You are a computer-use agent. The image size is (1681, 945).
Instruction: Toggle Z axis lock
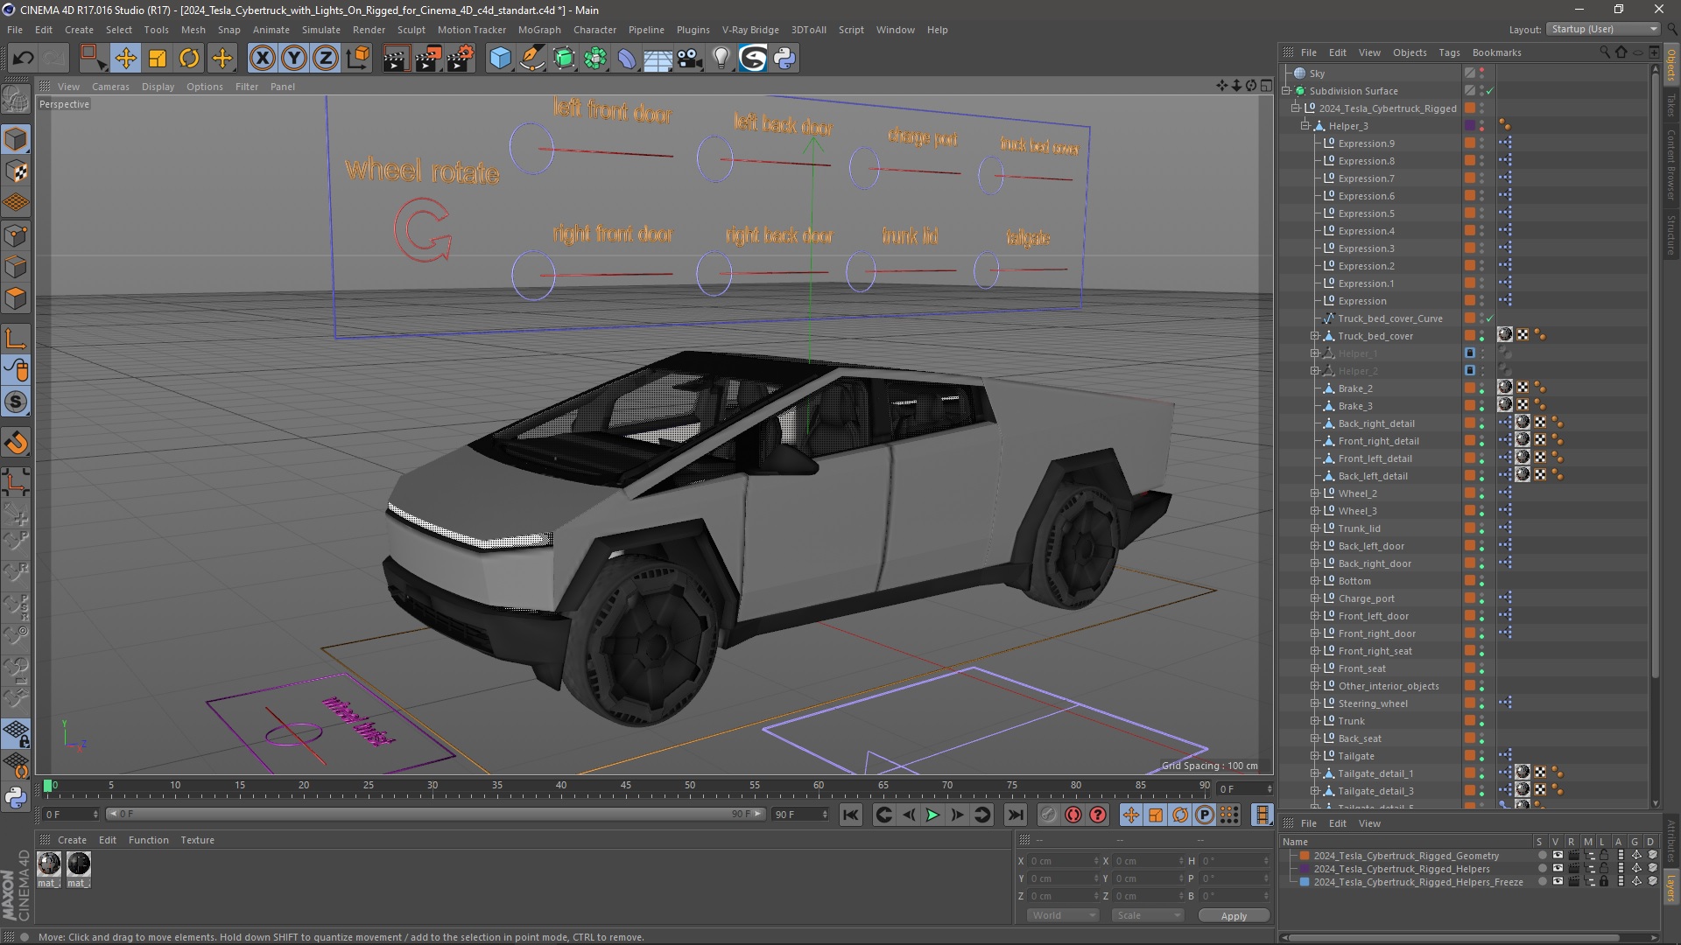(x=326, y=59)
